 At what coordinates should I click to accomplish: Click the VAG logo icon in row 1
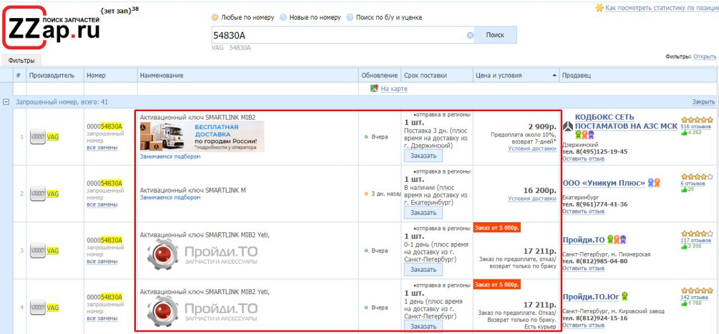[38, 137]
